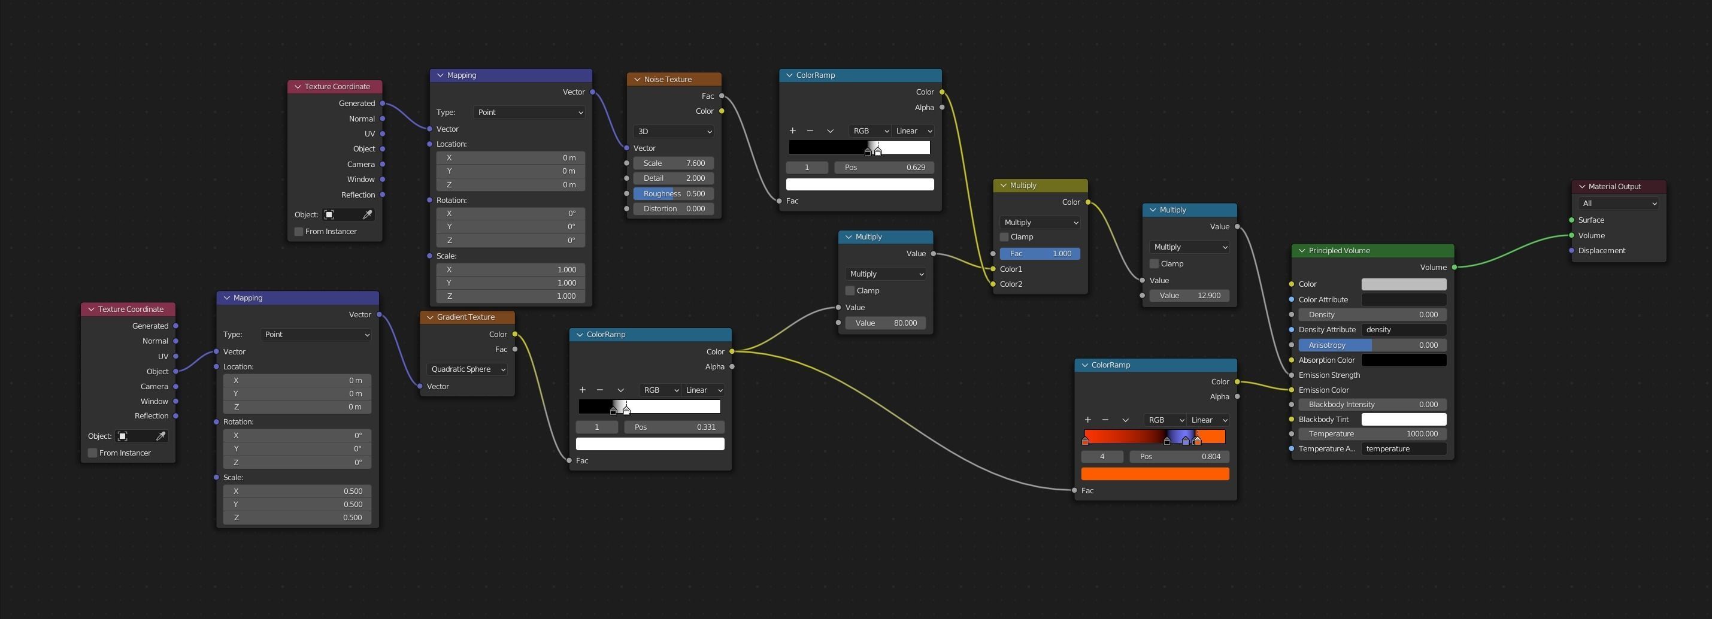The height and width of the screenshot is (619, 1712).
Task: Open the Quadratic Sphere dropdown in Gradient Texture
Action: [x=467, y=369]
